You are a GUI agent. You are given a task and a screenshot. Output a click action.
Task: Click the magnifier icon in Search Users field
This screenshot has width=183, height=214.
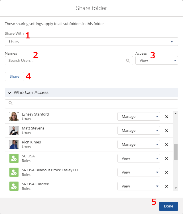(x=128, y=61)
